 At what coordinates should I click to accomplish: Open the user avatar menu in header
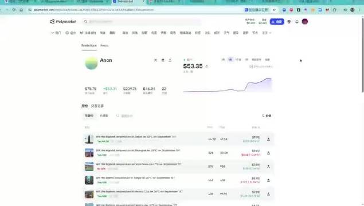pyautogui.click(x=304, y=22)
